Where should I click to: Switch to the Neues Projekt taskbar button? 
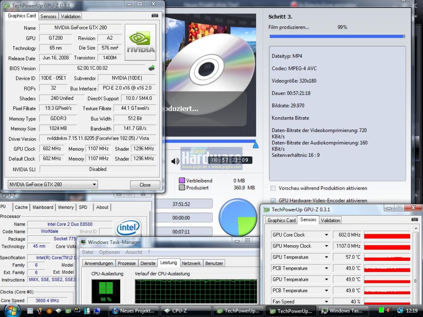point(134,311)
